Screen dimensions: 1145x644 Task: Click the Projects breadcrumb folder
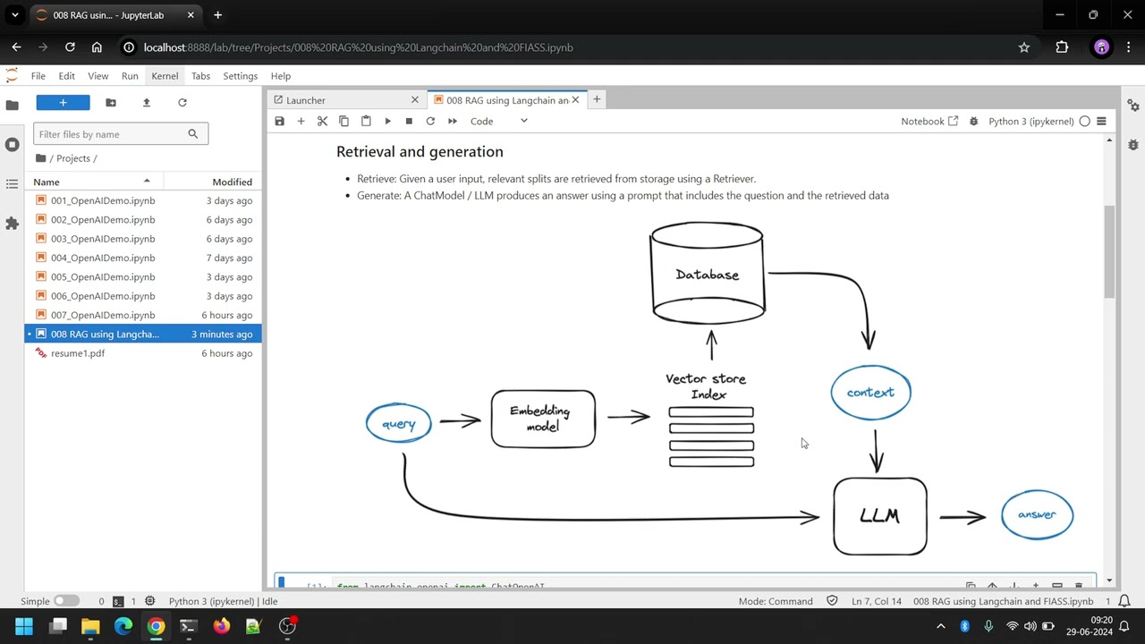73,158
